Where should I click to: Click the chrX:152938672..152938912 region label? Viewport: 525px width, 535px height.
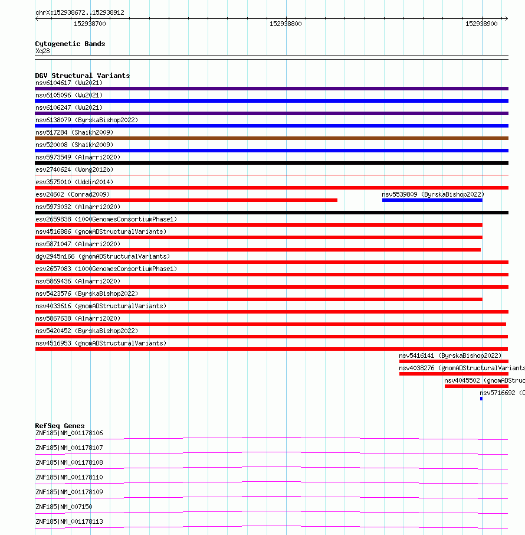click(x=80, y=12)
